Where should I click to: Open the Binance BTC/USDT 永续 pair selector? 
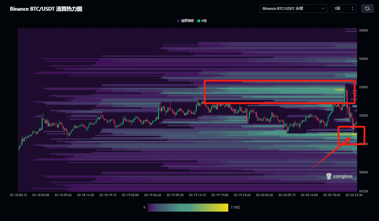tap(293, 8)
